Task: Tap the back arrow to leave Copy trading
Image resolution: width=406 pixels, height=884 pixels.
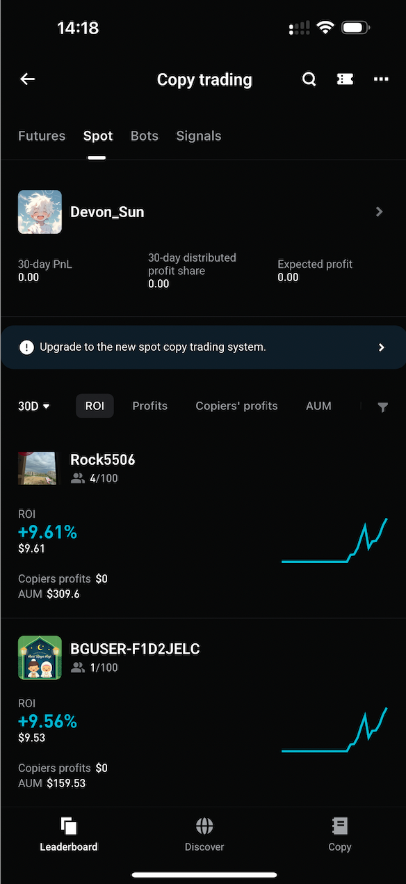Action: pos(27,79)
